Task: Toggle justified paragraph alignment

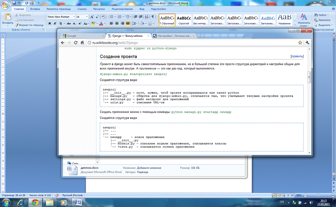Action: point(128,23)
